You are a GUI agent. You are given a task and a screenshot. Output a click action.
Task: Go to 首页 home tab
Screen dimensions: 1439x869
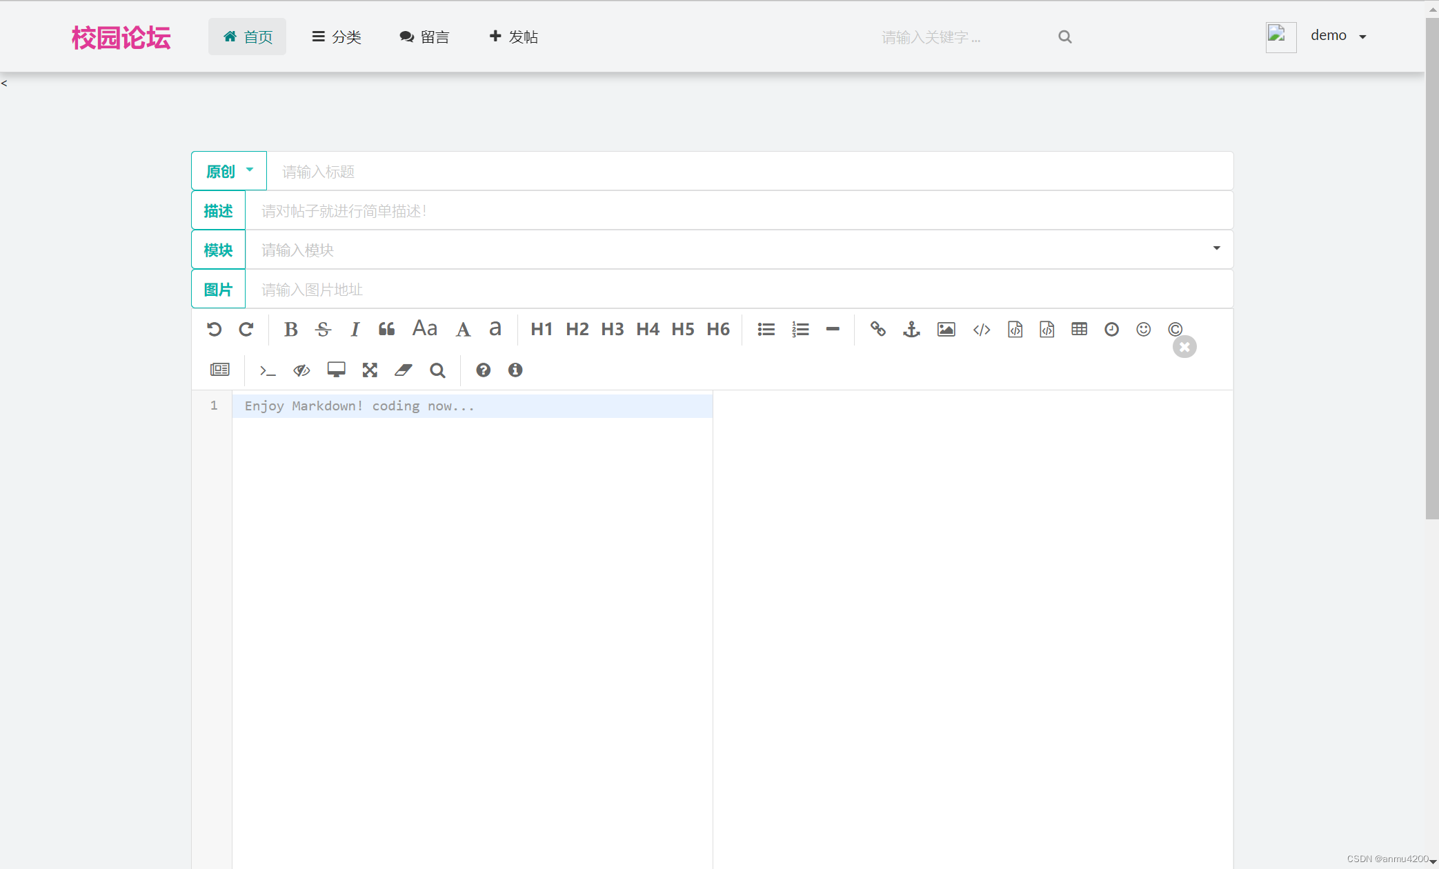pyautogui.click(x=247, y=37)
